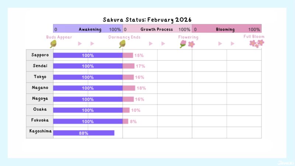Click Osaka's 10% growth bar

(126, 110)
